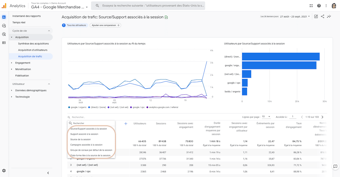Expand the Engagement tree item

pos(12,63)
